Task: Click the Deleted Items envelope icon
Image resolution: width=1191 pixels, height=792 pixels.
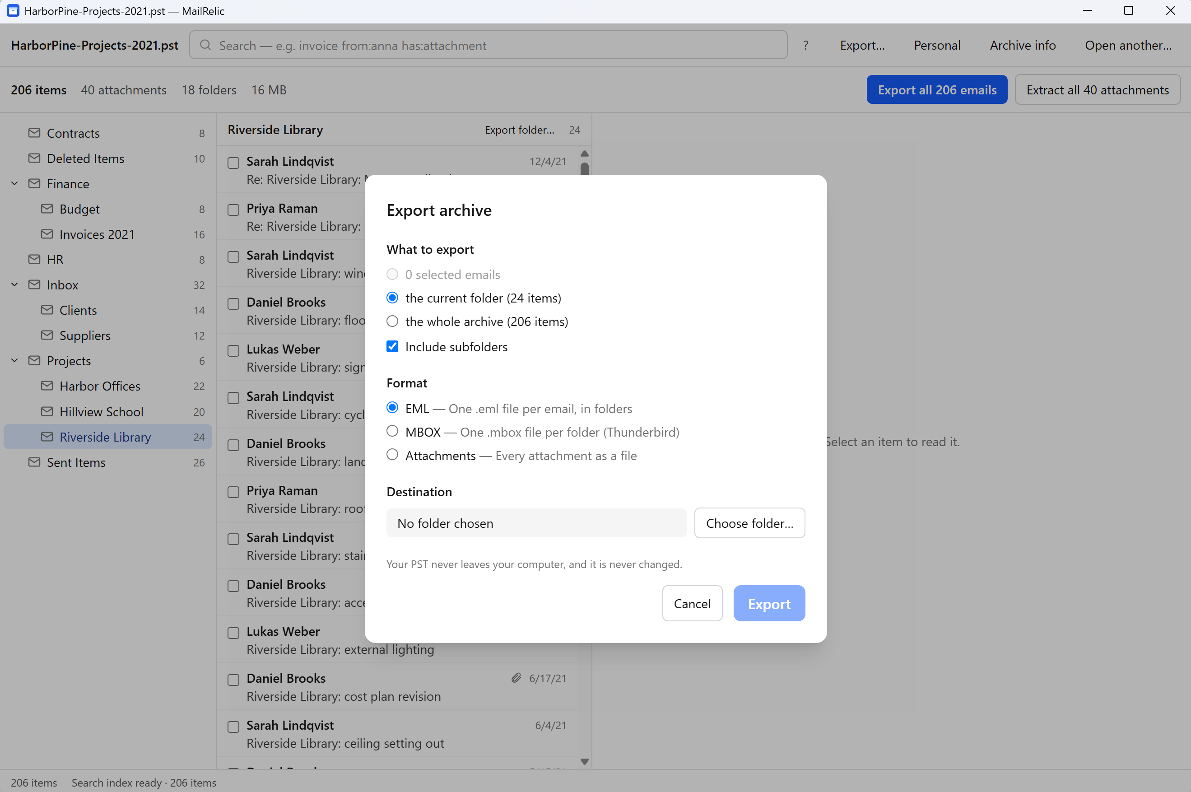Action: (x=34, y=158)
